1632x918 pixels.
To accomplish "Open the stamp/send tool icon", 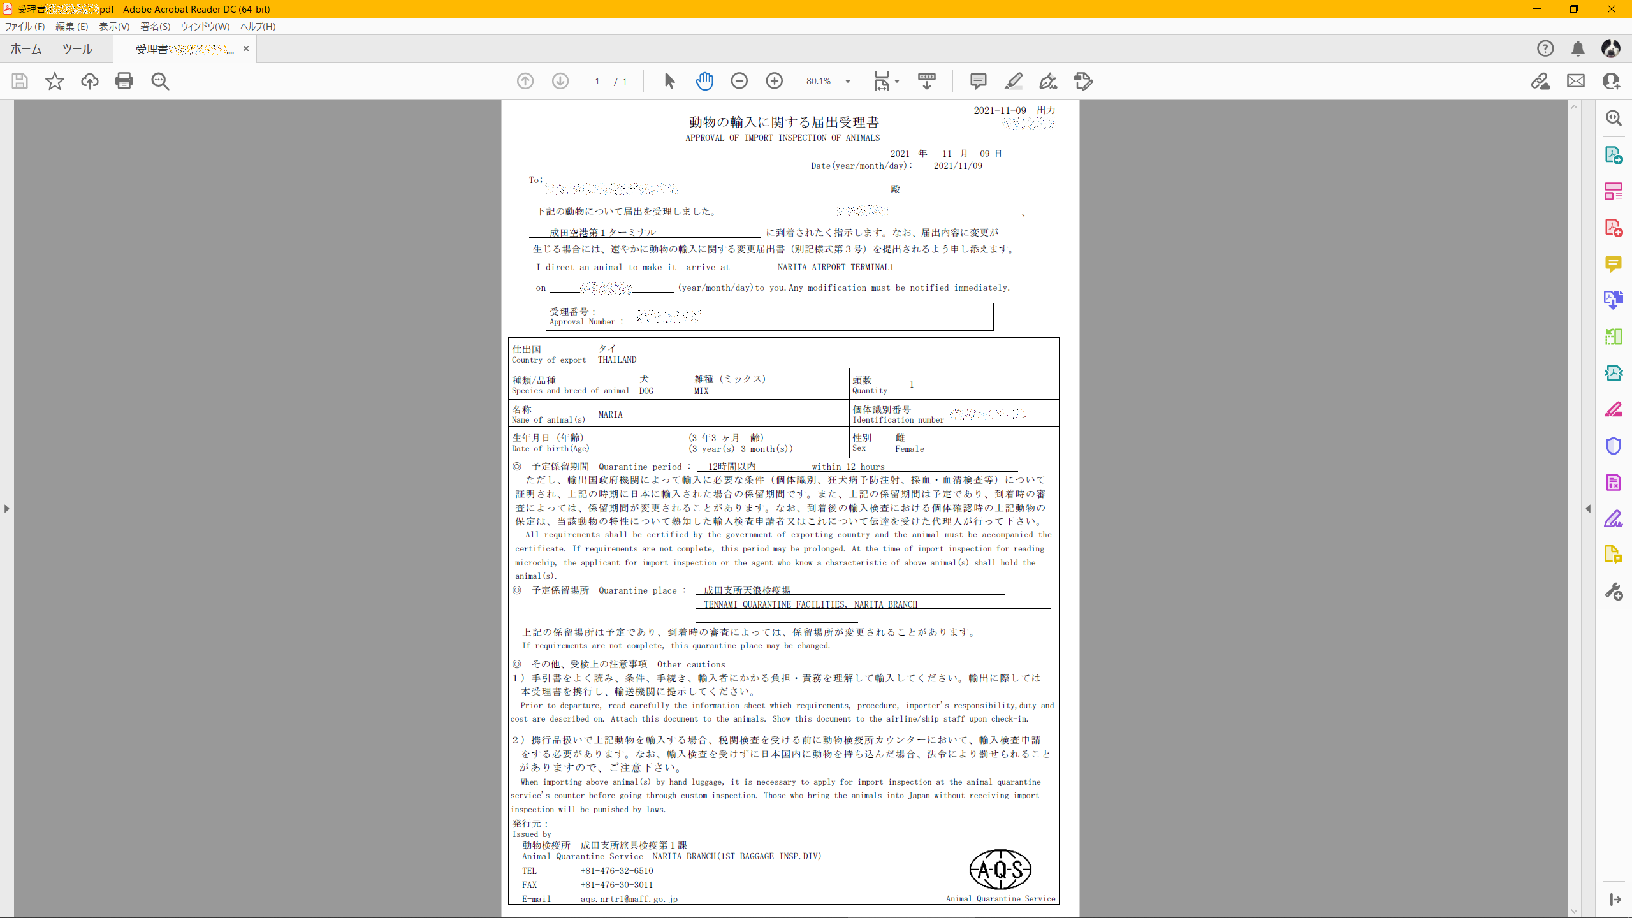I will pyautogui.click(x=1083, y=81).
